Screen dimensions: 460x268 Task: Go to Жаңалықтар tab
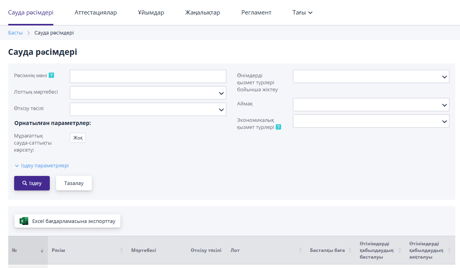tap(202, 13)
